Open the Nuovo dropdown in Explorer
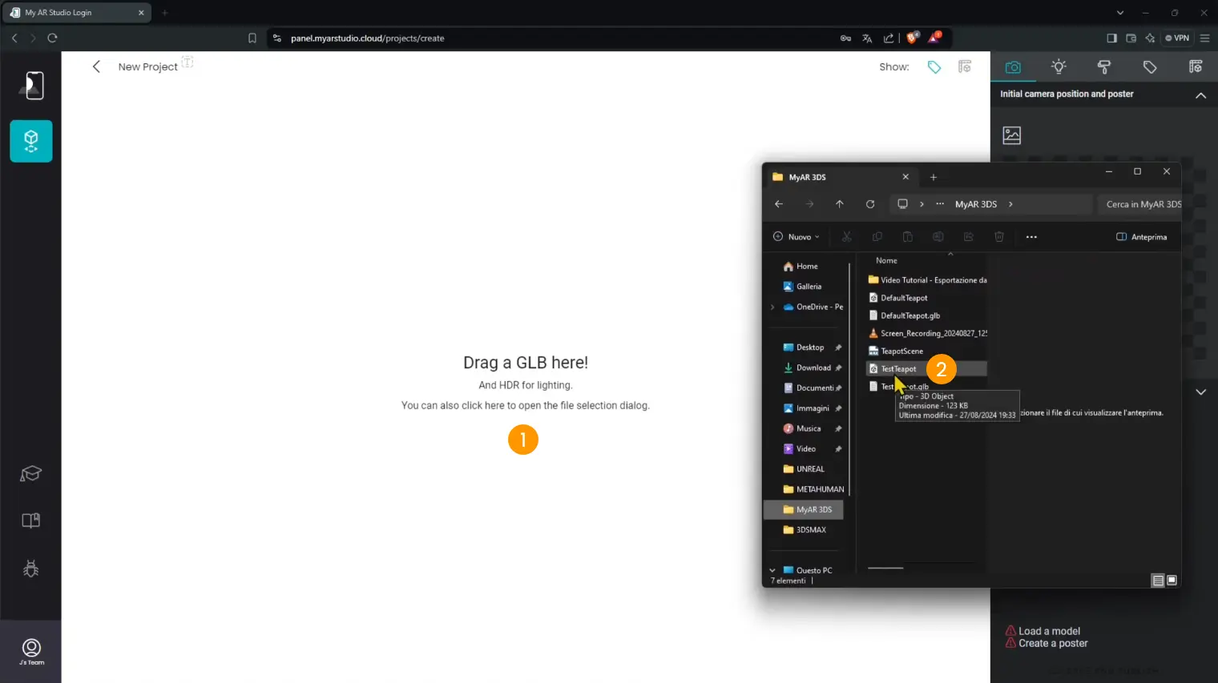Screen dimensions: 1218x683 (x=796, y=237)
